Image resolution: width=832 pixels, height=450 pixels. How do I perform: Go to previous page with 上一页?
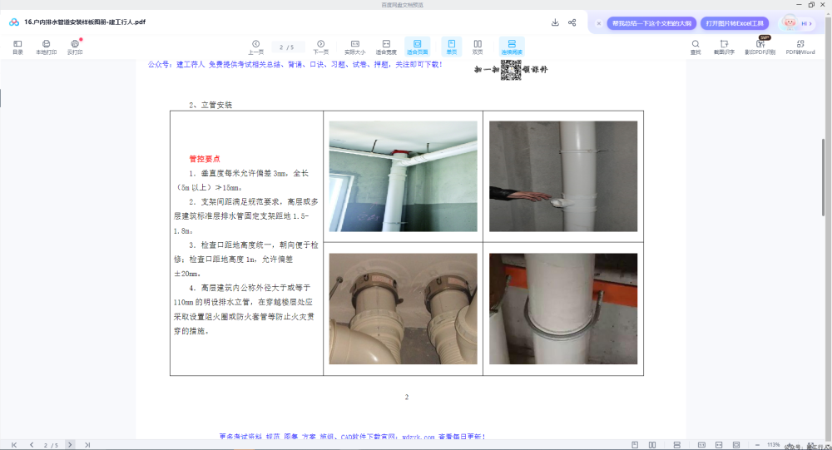[x=255, y=47]
